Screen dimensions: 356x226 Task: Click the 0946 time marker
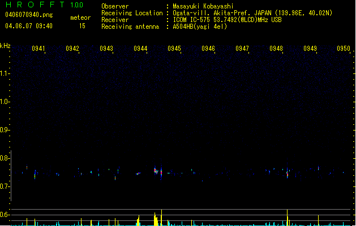point(208,49)
